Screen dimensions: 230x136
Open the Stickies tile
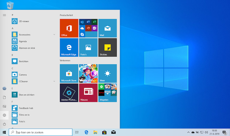point(108,48)
